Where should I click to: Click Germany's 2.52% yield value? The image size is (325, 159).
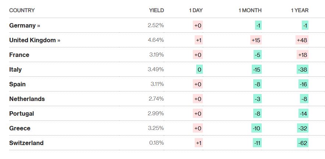156,26
